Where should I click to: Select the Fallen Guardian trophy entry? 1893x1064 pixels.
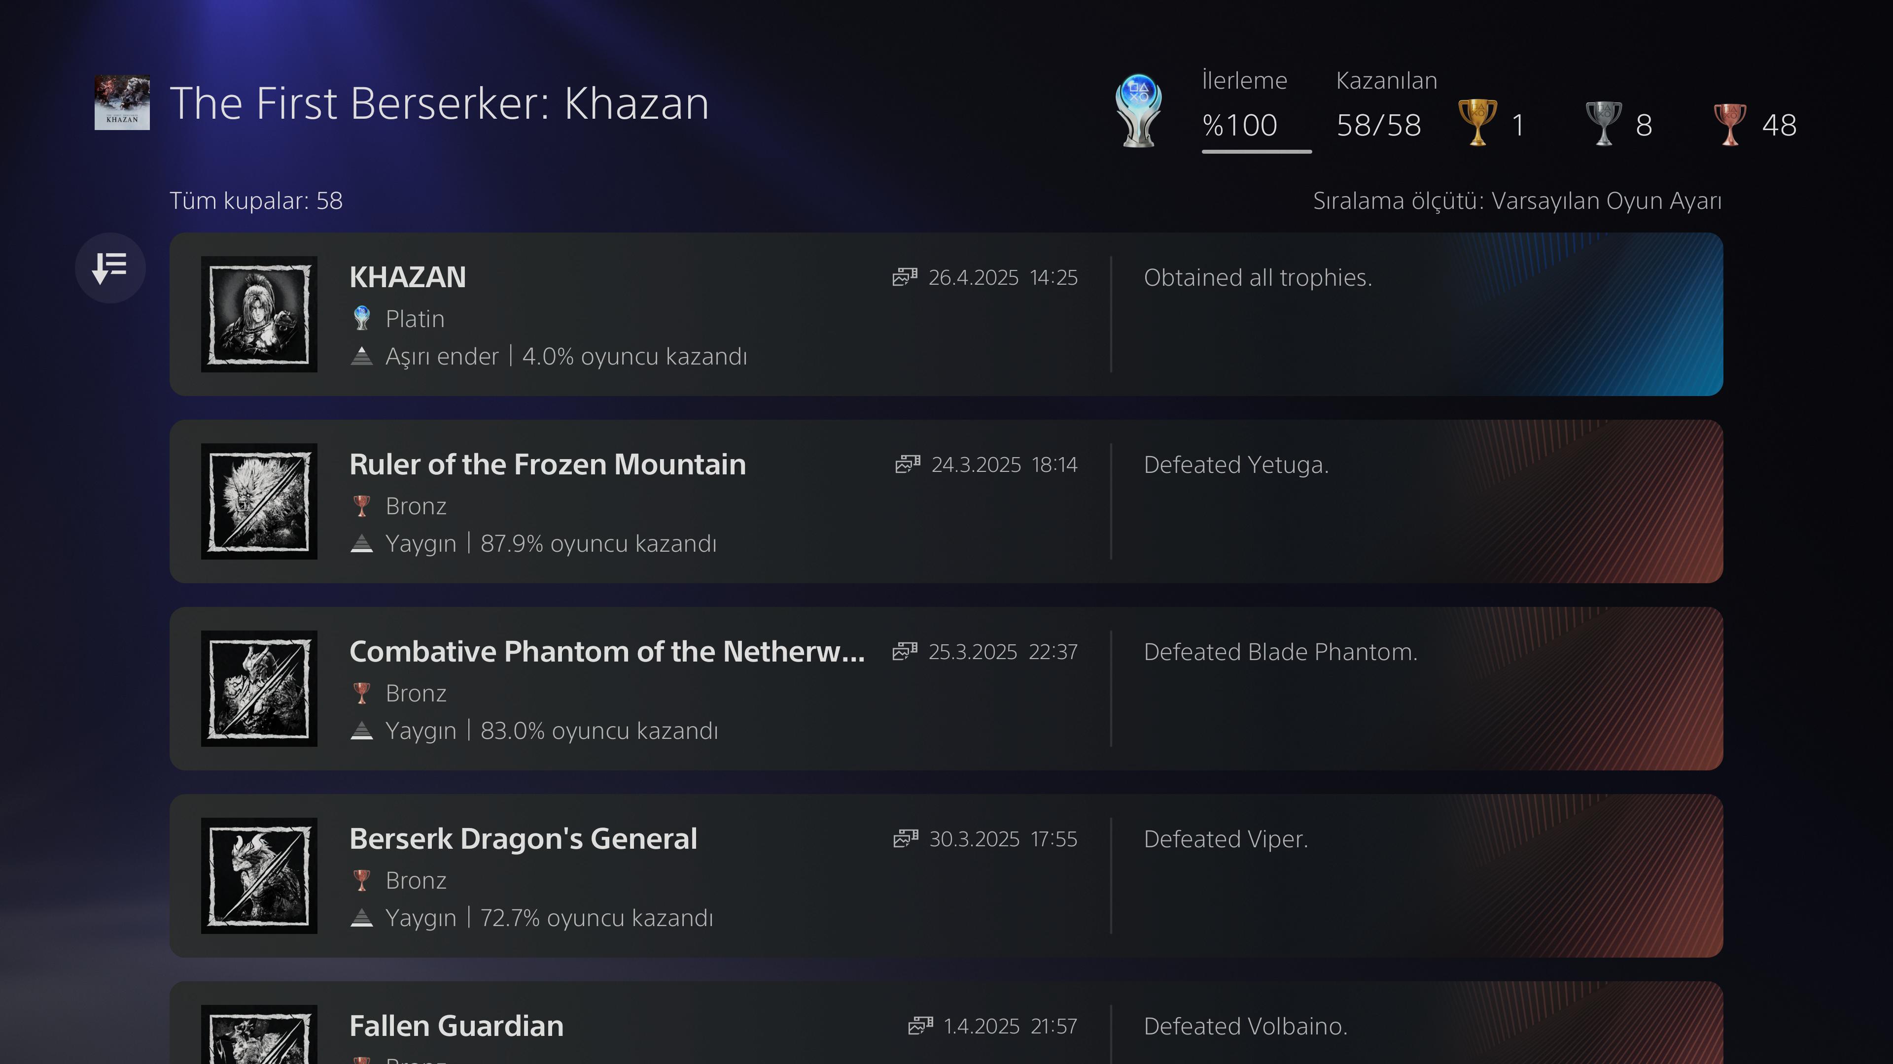click(456, 1026)
